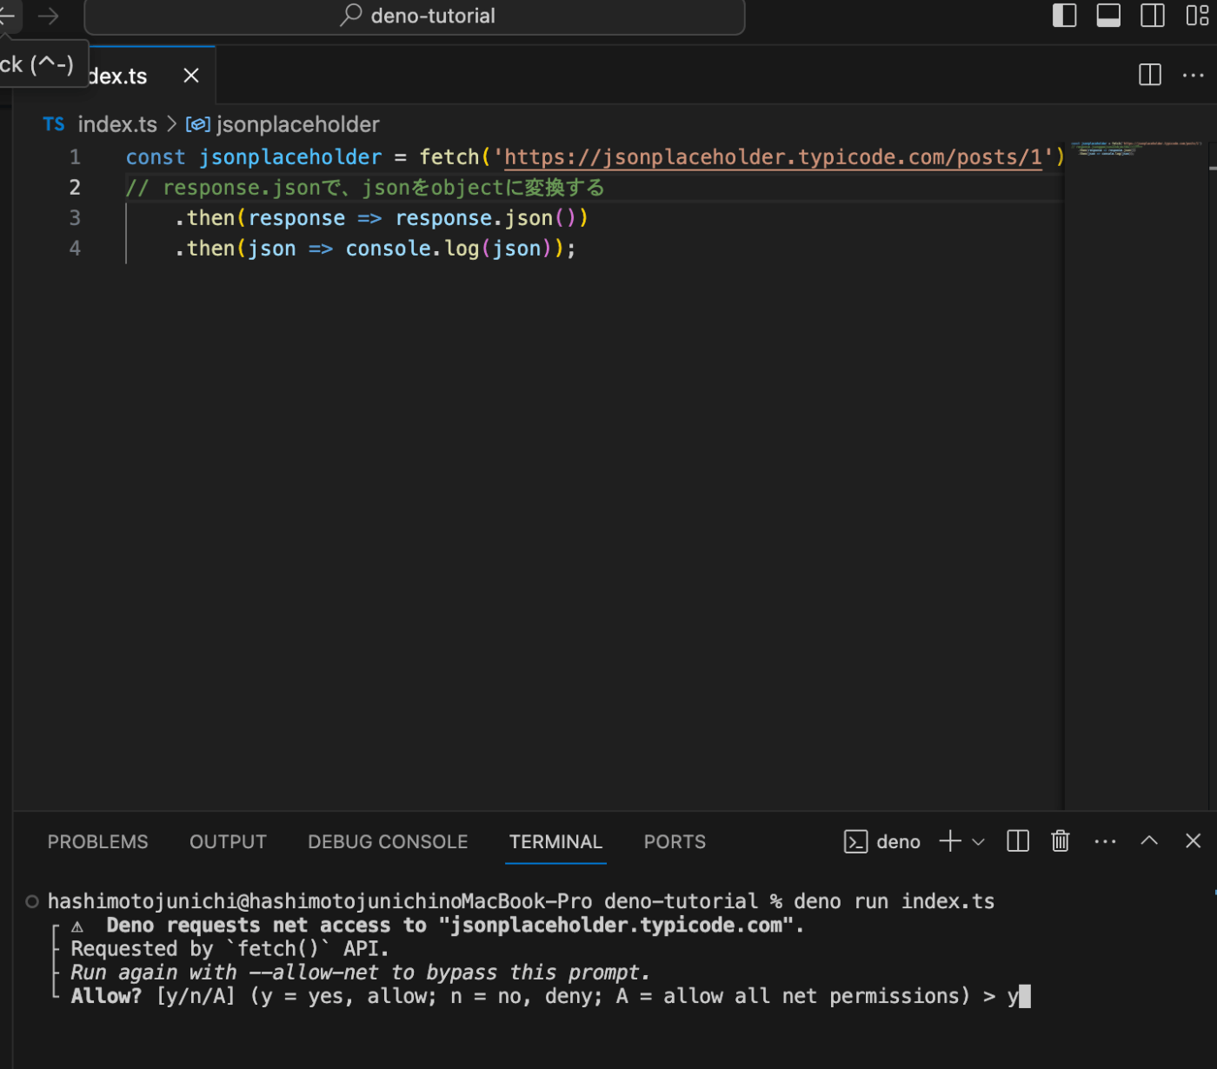1217x1069 pixels.
Task: Open the customize layout icon
Action: click(x=1197, y=16)
